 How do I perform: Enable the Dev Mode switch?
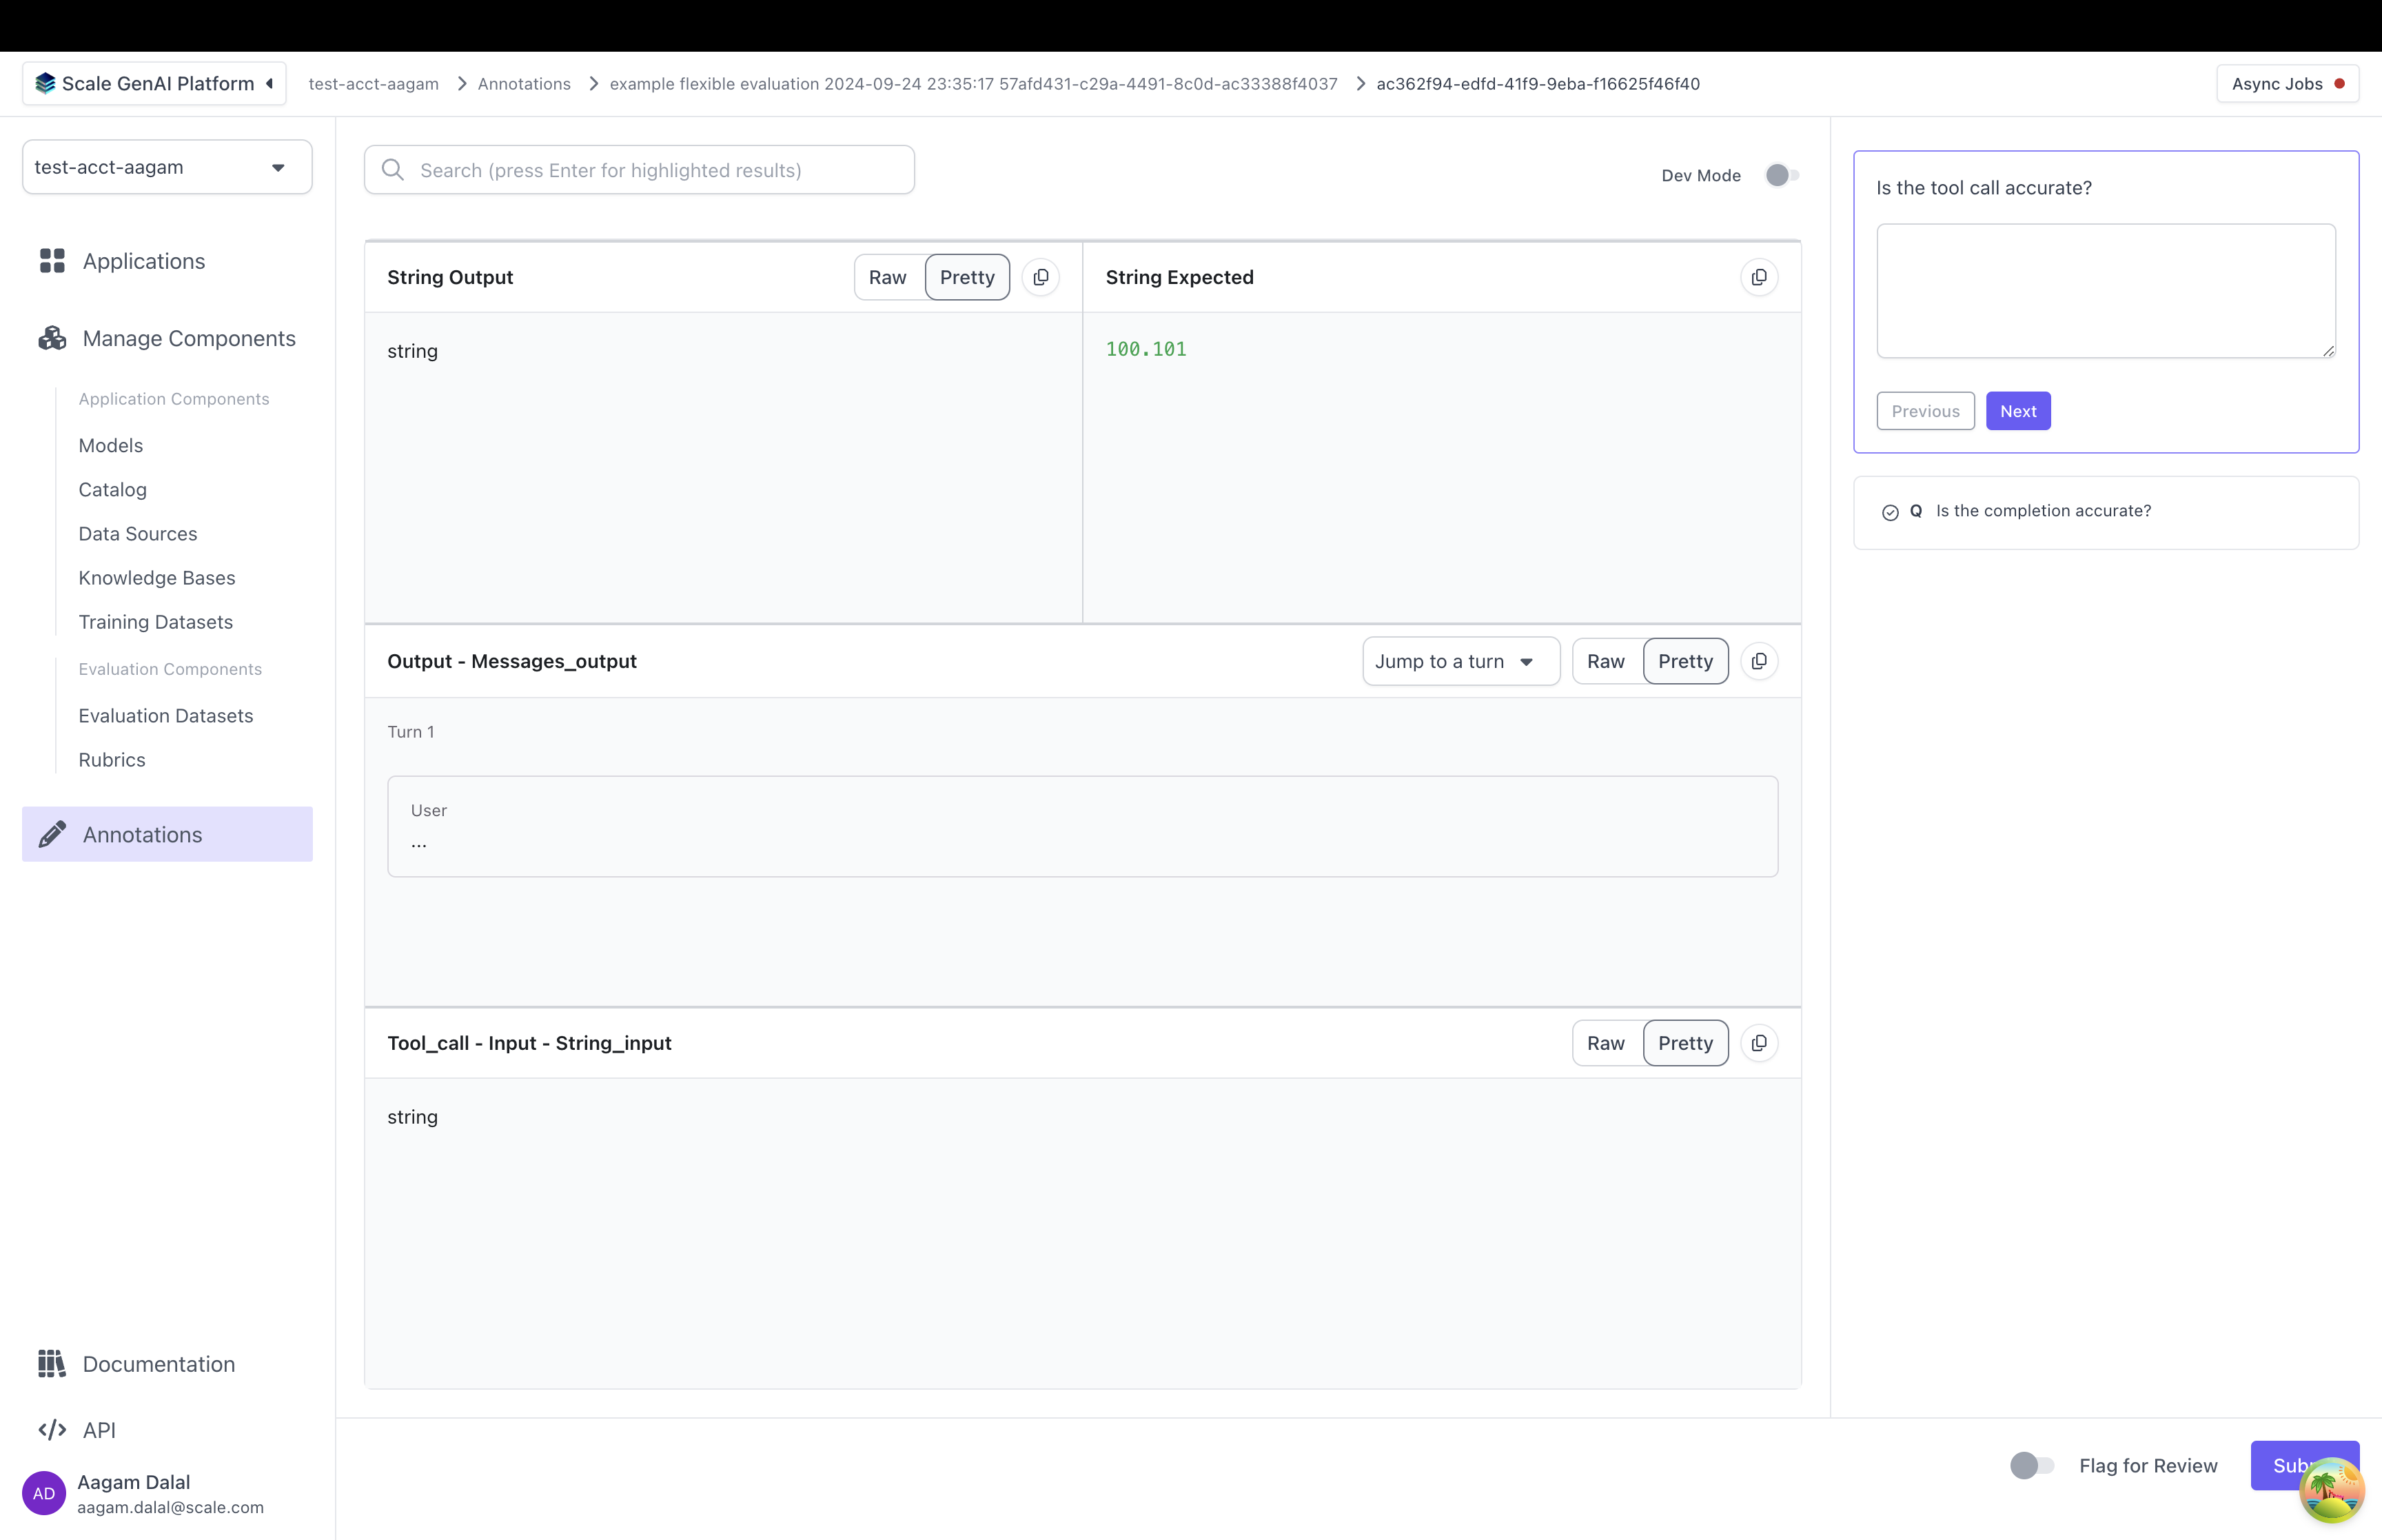tap(1781, 175)
